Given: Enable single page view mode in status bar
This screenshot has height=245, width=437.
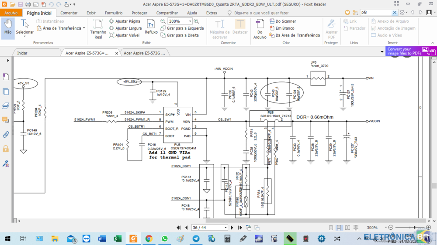Looking at the screenshot, I should [x=331, y=228].
